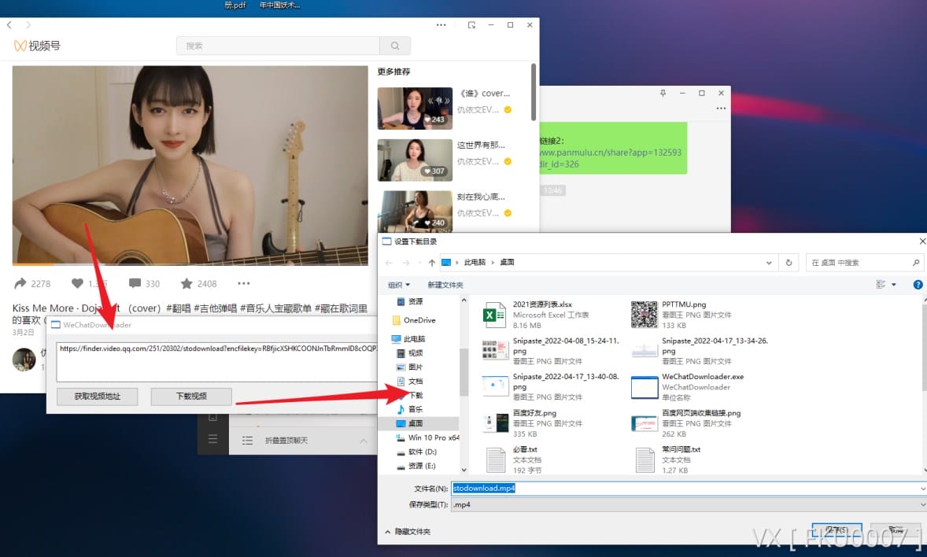Select 文档 folder in the navigation tree
Image resolution: width=927 pixels, height=557 pixels.
coord(415,382)
